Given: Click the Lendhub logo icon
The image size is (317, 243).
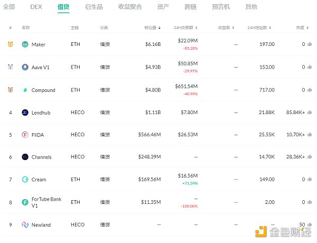Looking at the screenshot, I should coord(25,113).
